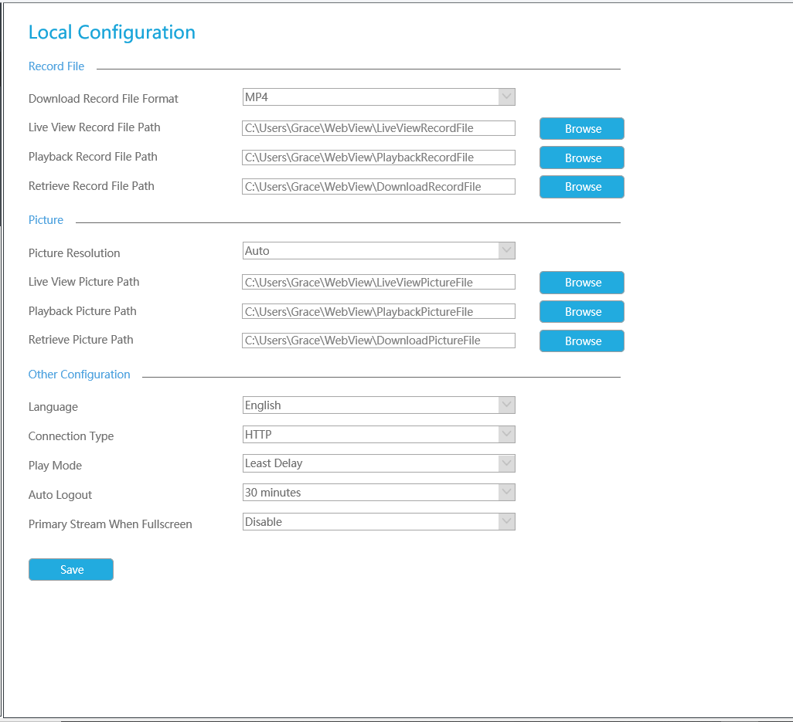Click the Playback Picture Path input field
The height and width of the screenshot is (722, 793).
pyautogui.click(x=379, y=310)
